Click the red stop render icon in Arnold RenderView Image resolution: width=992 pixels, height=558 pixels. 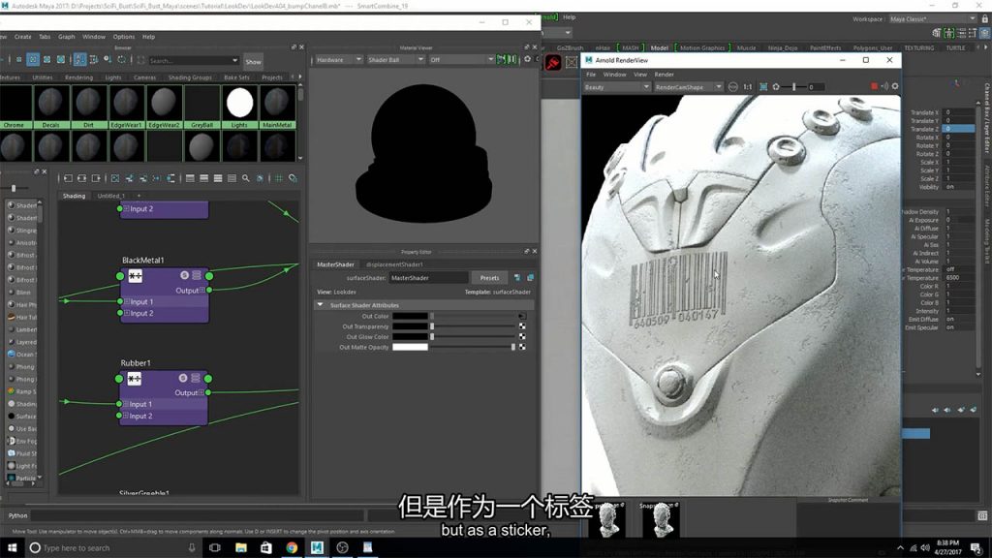[x=875, y=86]
